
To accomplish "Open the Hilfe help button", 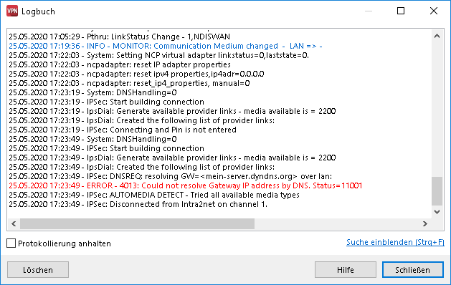I will click(346, 270).
